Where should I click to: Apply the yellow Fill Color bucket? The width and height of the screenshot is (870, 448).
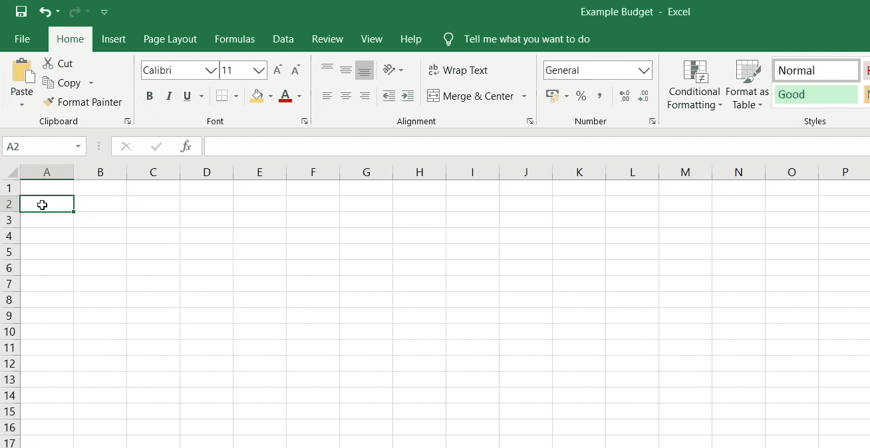257,96
